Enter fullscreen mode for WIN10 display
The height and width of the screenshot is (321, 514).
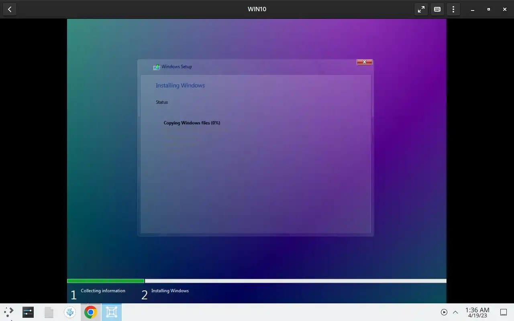[421, 9]
